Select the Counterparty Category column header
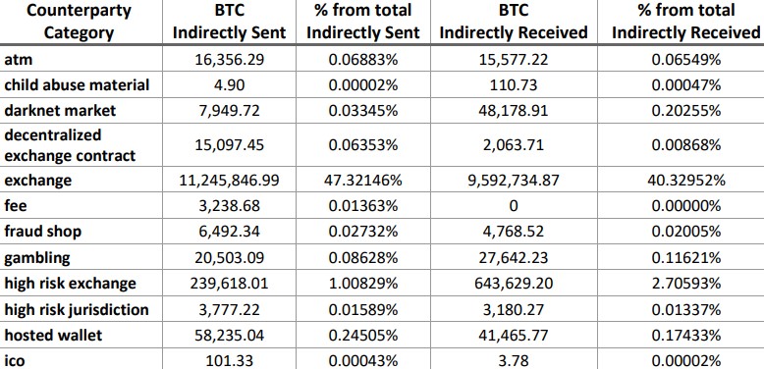This screenshot has width=764, height=369. (x=79, y=22)
